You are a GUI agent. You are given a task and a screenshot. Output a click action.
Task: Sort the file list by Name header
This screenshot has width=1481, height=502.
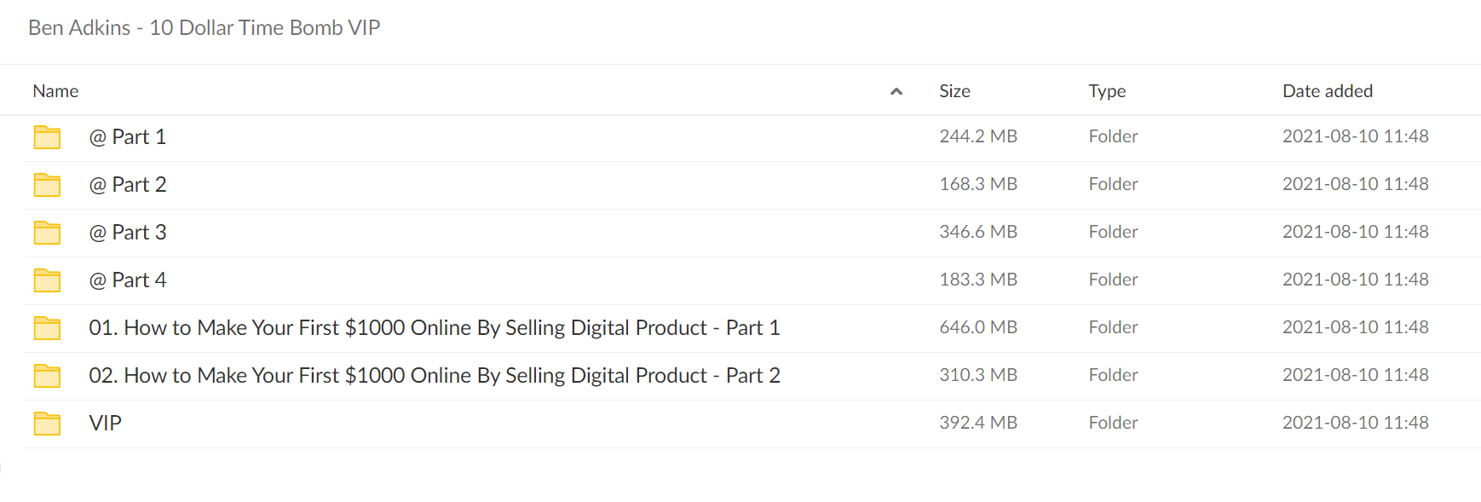click(55, 91)
